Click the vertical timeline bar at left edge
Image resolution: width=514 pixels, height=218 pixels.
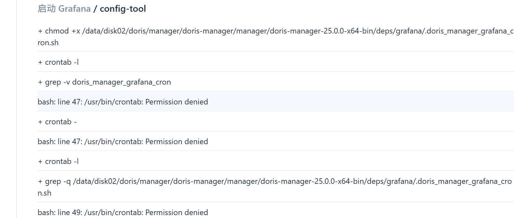(17, 109)
